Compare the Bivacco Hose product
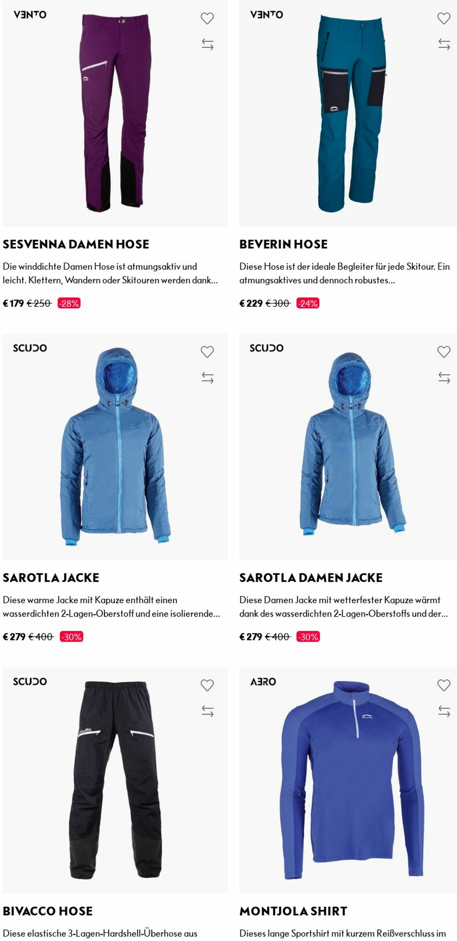This screenshot has width=457, height=941. (207, 711)
